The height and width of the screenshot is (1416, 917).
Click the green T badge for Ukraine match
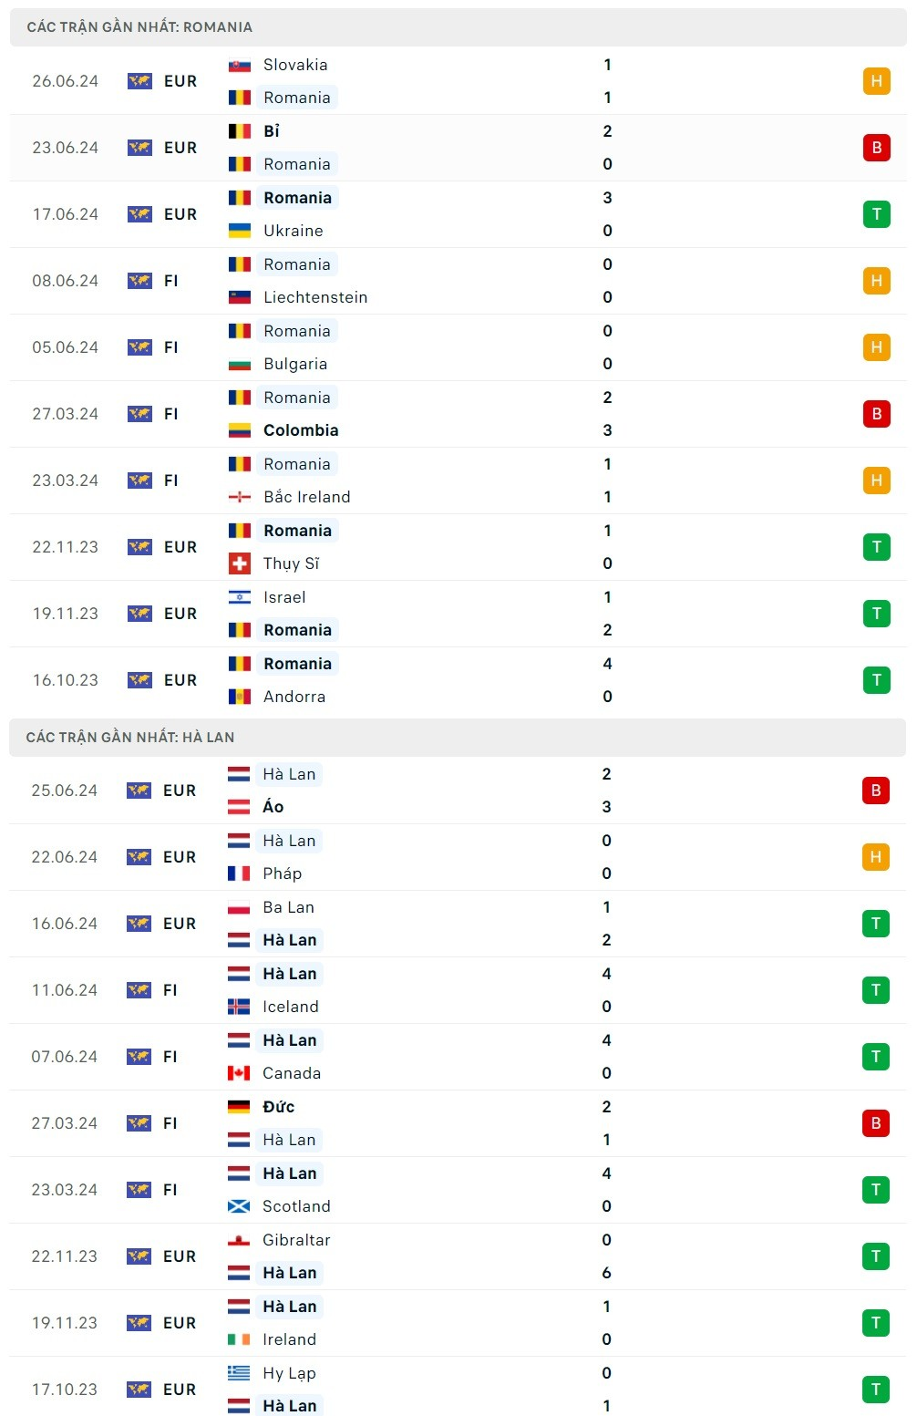(876, 214)
